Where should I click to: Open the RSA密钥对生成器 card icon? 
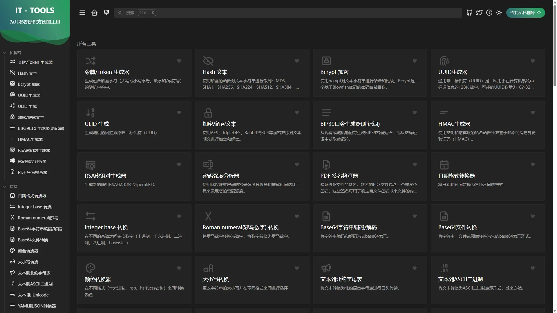[x=90, y=164]
